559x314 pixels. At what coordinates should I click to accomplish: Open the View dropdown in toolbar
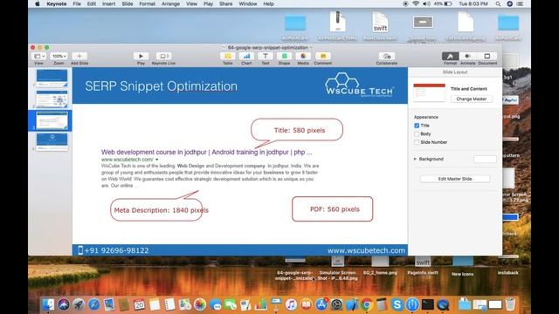[x=38, y=56]
